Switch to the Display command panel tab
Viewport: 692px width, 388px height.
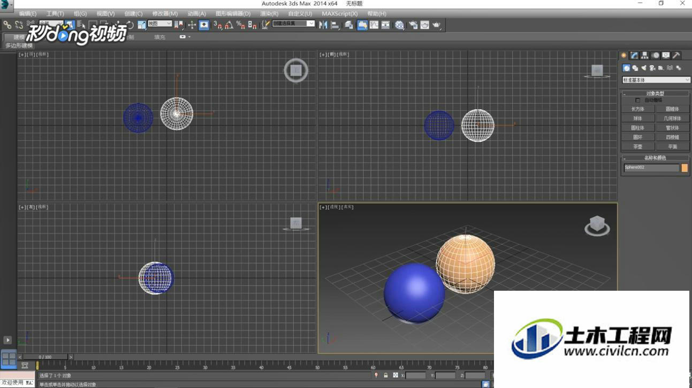click(x=666, y=56)
